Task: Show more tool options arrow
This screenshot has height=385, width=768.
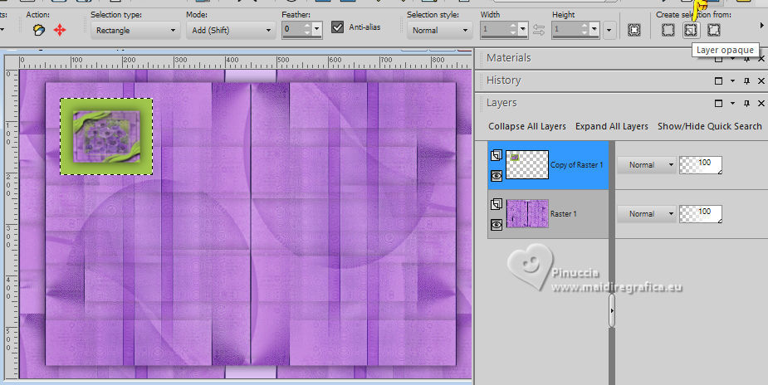Action: coord(761,24)
